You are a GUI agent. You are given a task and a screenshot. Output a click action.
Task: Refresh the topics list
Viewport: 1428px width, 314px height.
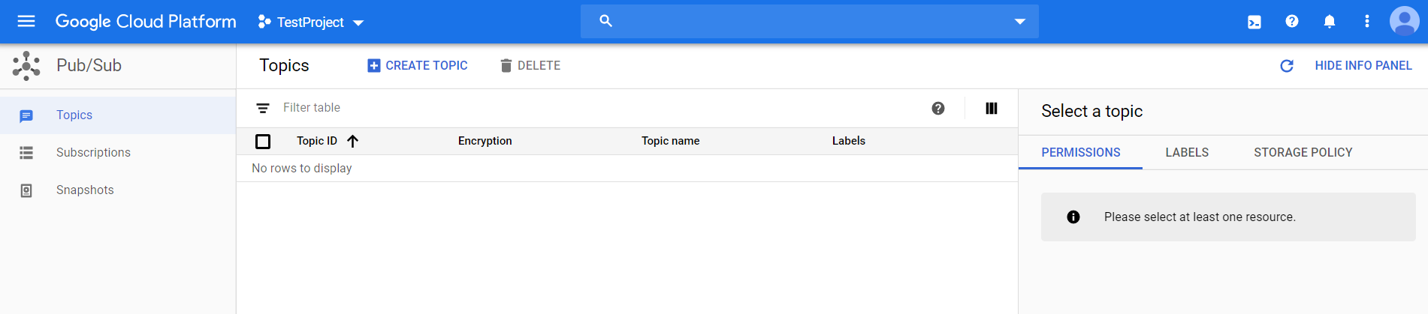click(1287, 66)
